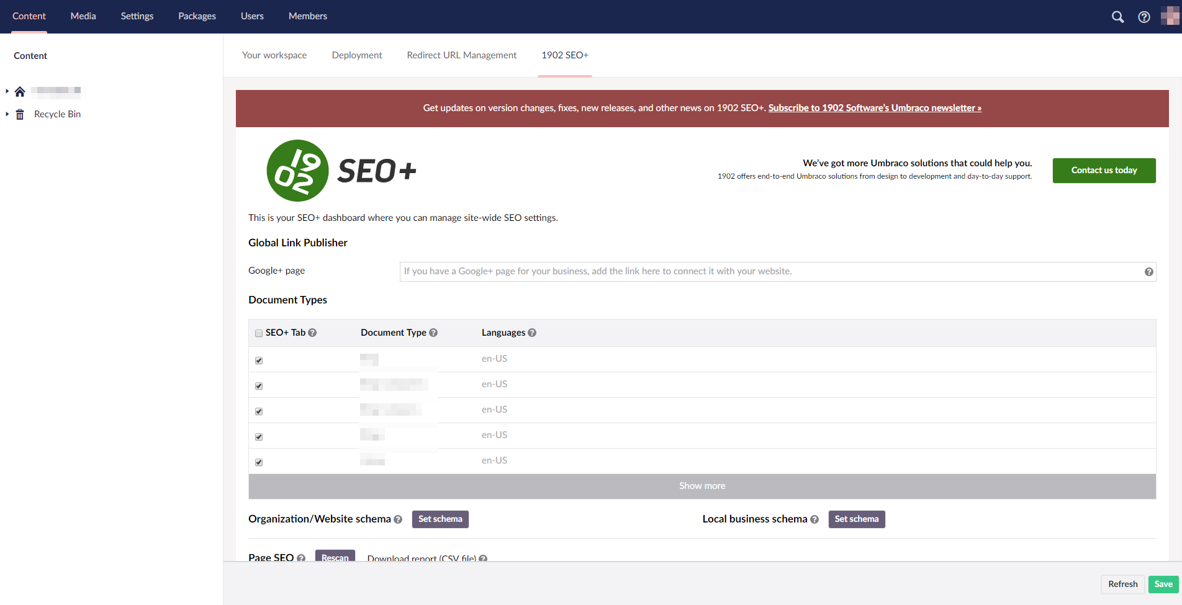Click the Refresh button
1182x605 pixels.
[1122, 585]
